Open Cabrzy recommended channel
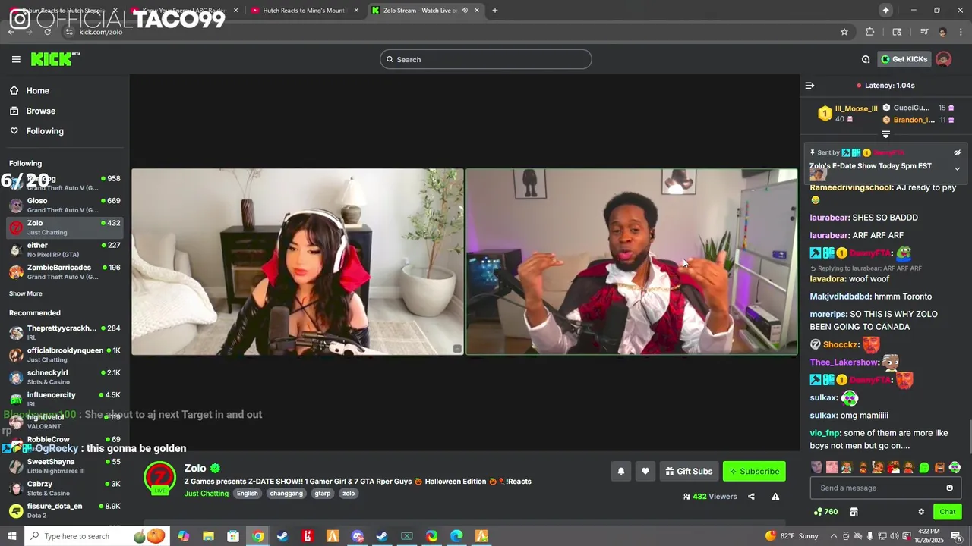Image resolution: width=972 pixels, height=546 pixels. 65,488
